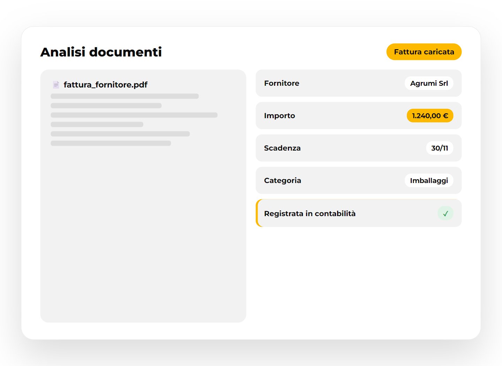Click the green checkmark icon

click(445, 213)
